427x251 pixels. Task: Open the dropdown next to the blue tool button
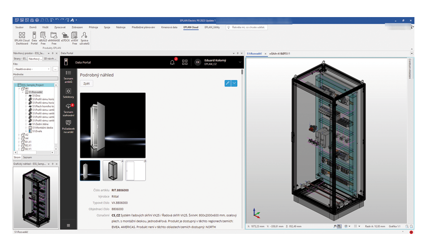234,83
